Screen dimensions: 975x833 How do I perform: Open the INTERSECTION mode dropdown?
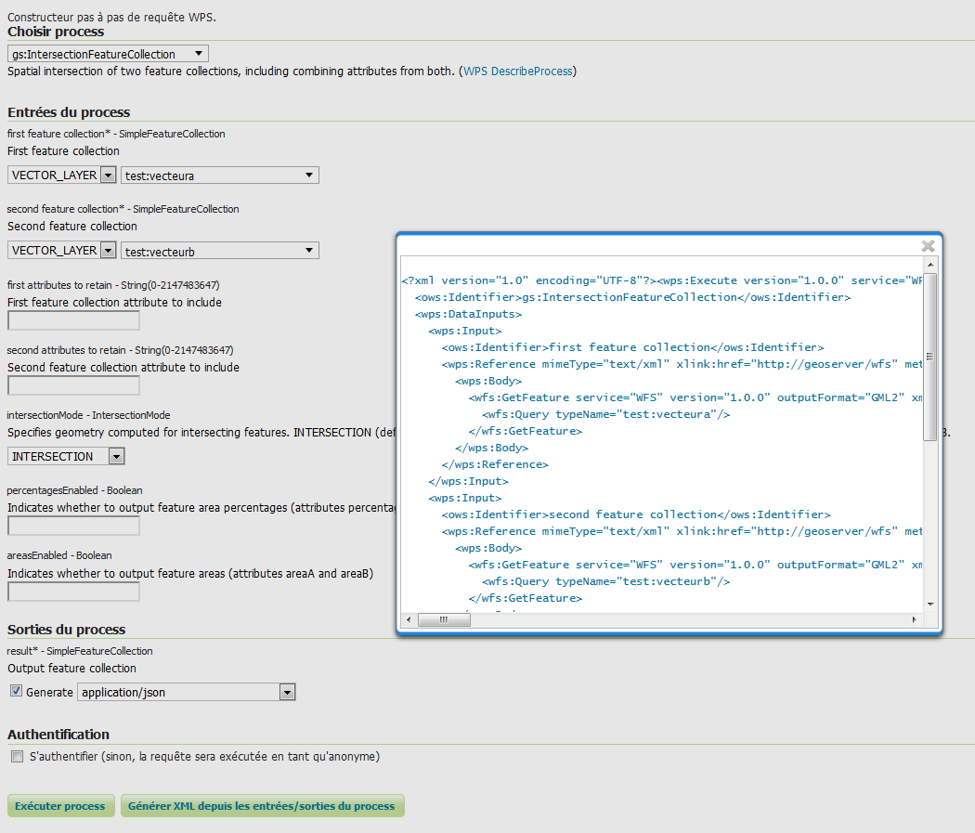coord(66,456)
